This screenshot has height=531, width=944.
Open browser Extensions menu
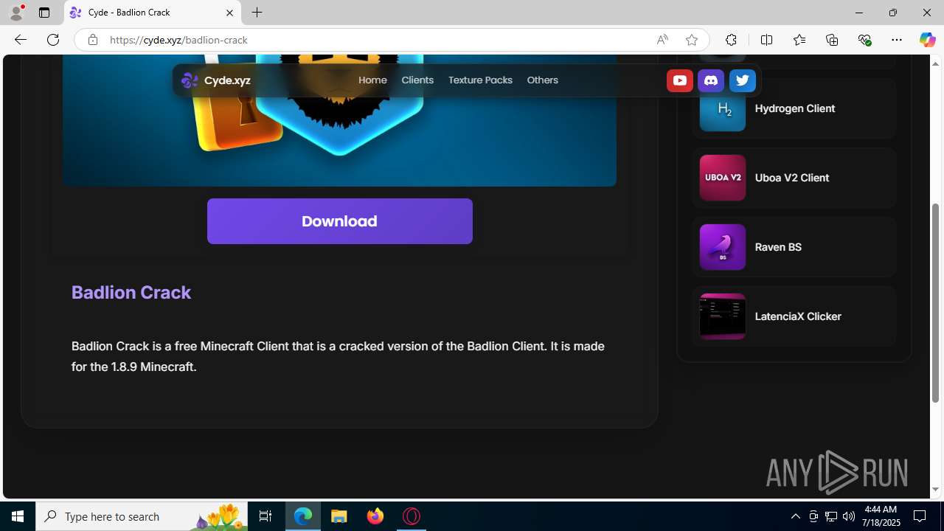click(x=731, y=40)
